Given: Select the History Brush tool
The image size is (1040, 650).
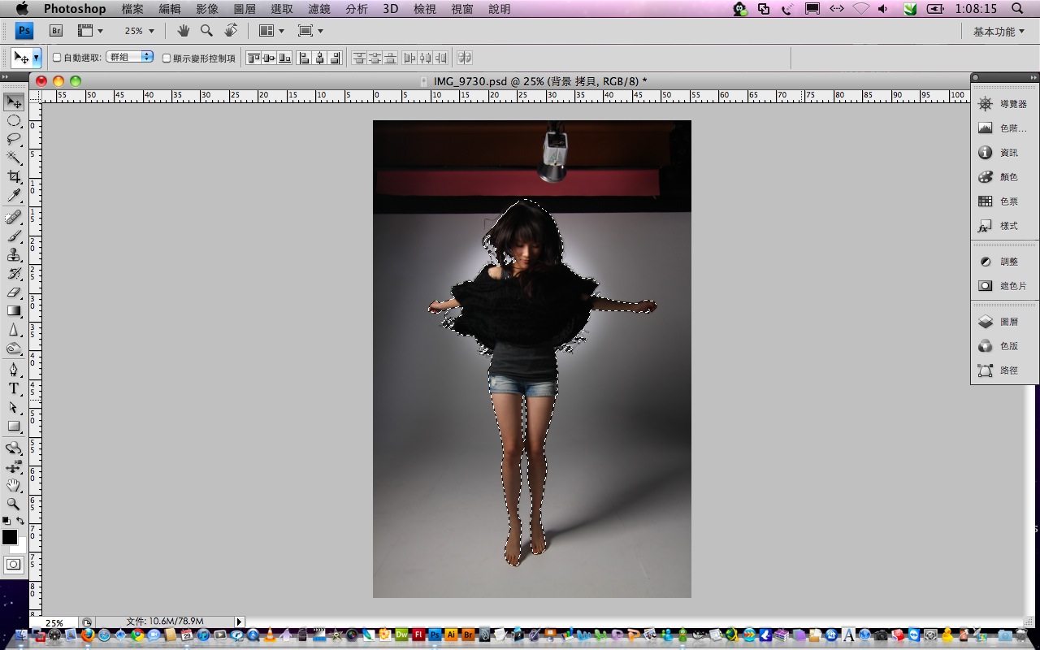Looking at the screenshot, I should tap(14, 273).
